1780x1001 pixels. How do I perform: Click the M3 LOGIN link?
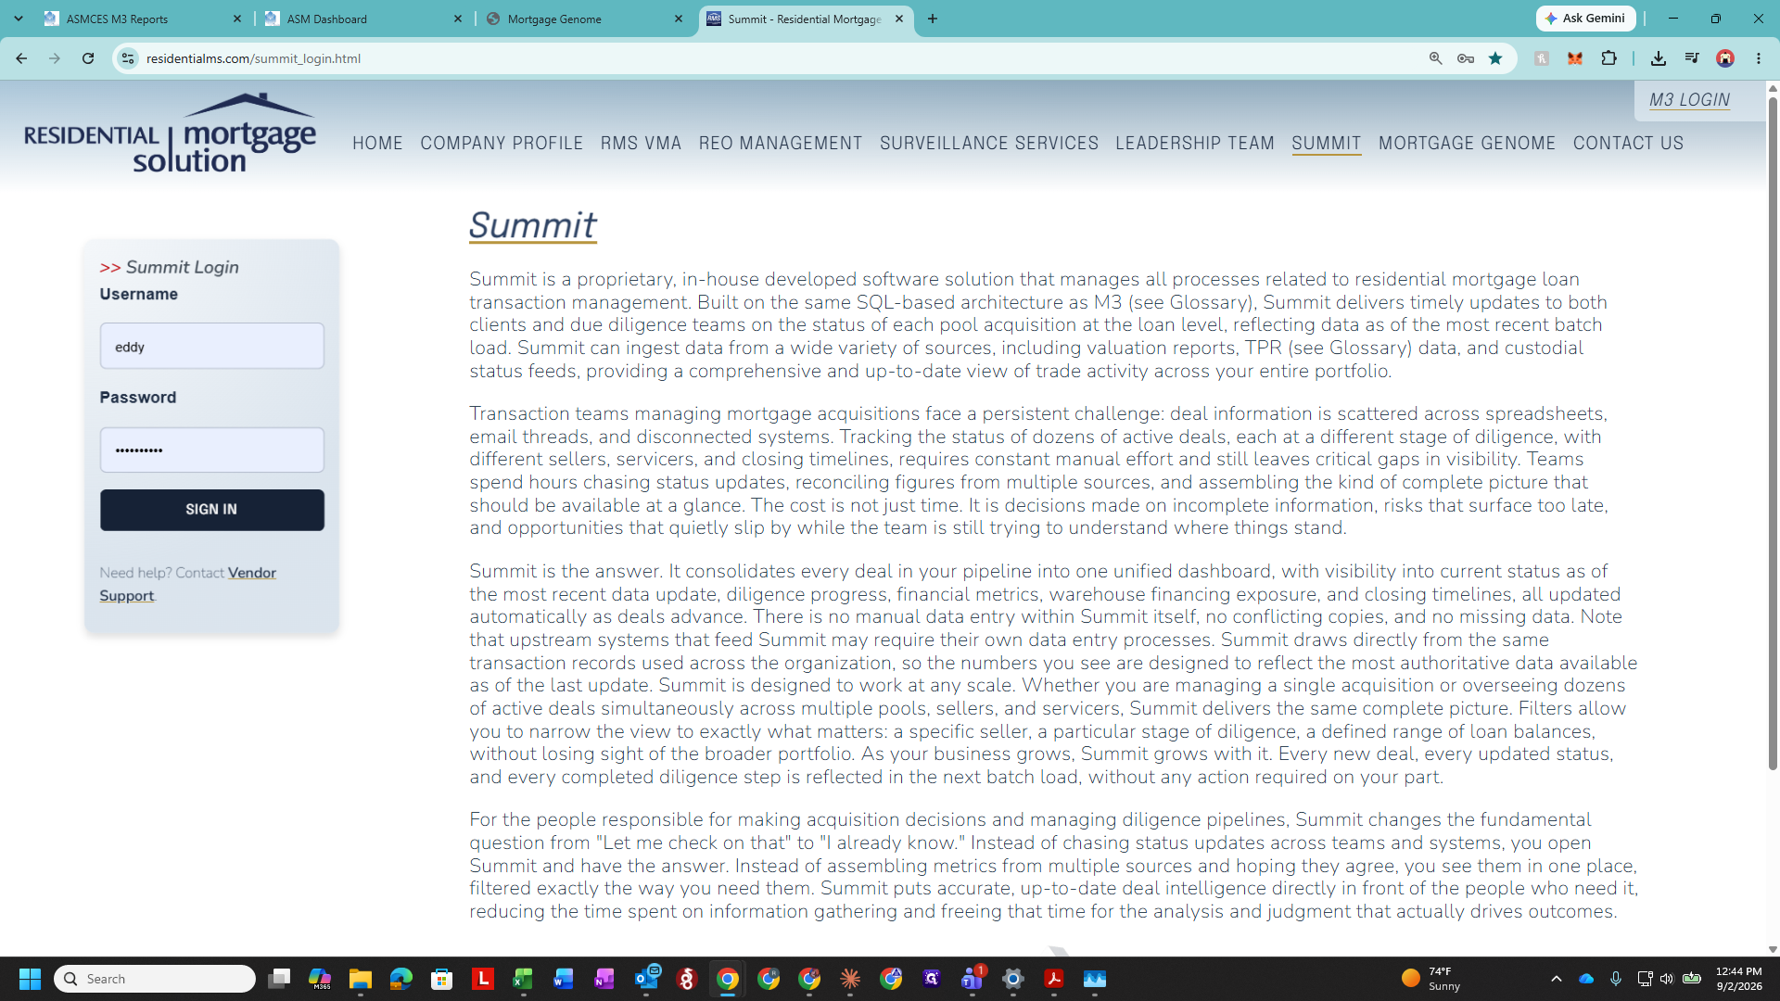(1689, 100)
